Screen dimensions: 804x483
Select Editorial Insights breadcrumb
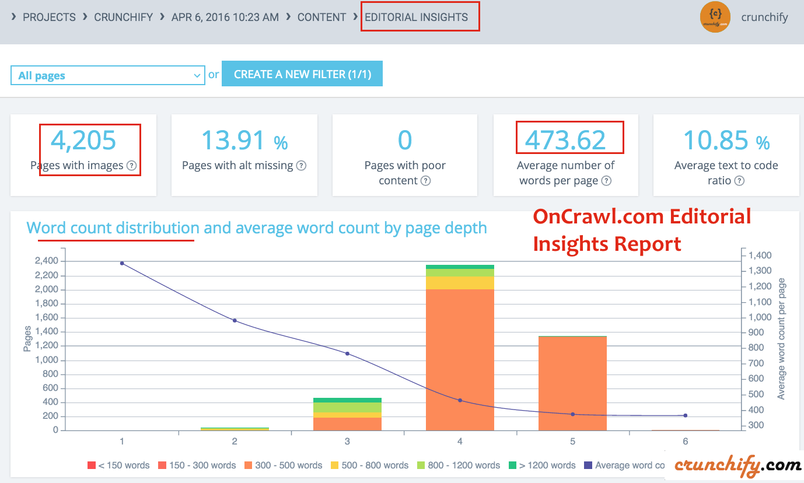point(416,17)
